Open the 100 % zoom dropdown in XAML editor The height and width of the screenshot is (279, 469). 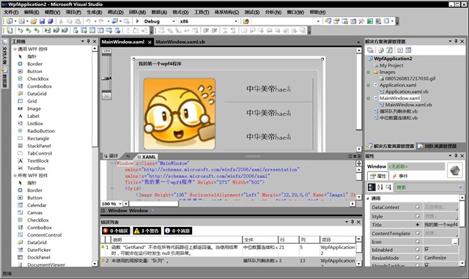[120, 204]
